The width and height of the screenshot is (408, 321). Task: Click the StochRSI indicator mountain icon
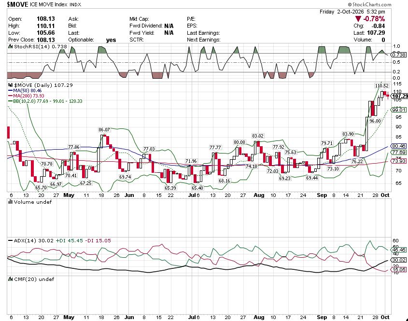(11, 46)
